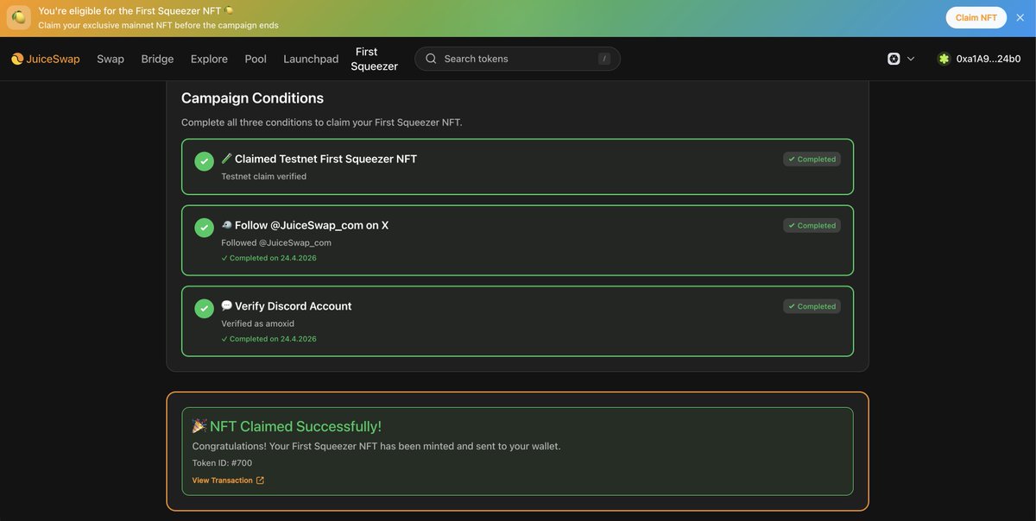This screenshot has width=1036, height=521.
Task: Click the test tube emoji on Testnet row
Action: click(226, 159)
